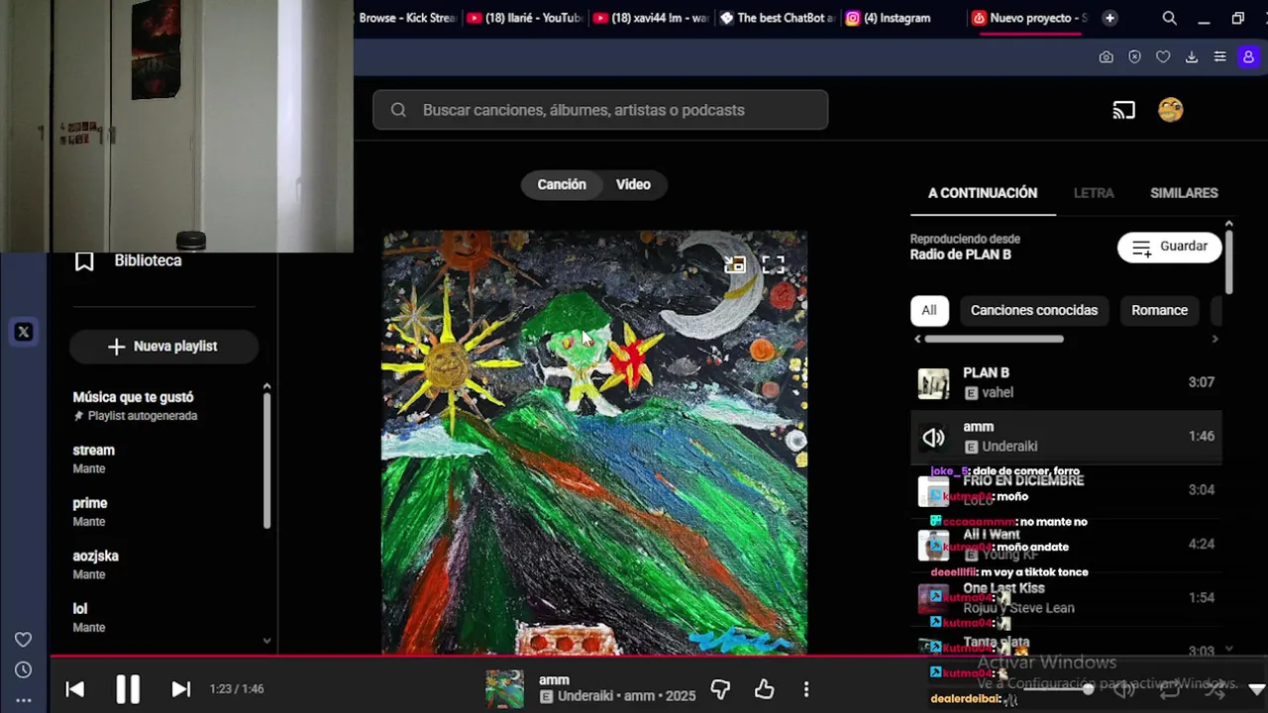
Task: Select the All filter chip
Action: (929, 311)
